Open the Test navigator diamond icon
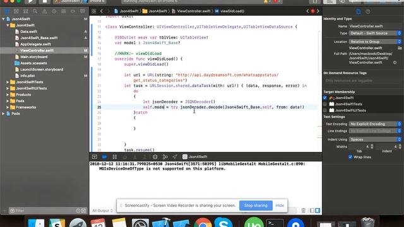The image size is (404, 227). (x=54, y=11)
